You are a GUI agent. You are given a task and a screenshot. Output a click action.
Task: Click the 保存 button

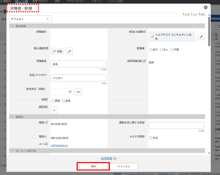[x=93, y=166]
